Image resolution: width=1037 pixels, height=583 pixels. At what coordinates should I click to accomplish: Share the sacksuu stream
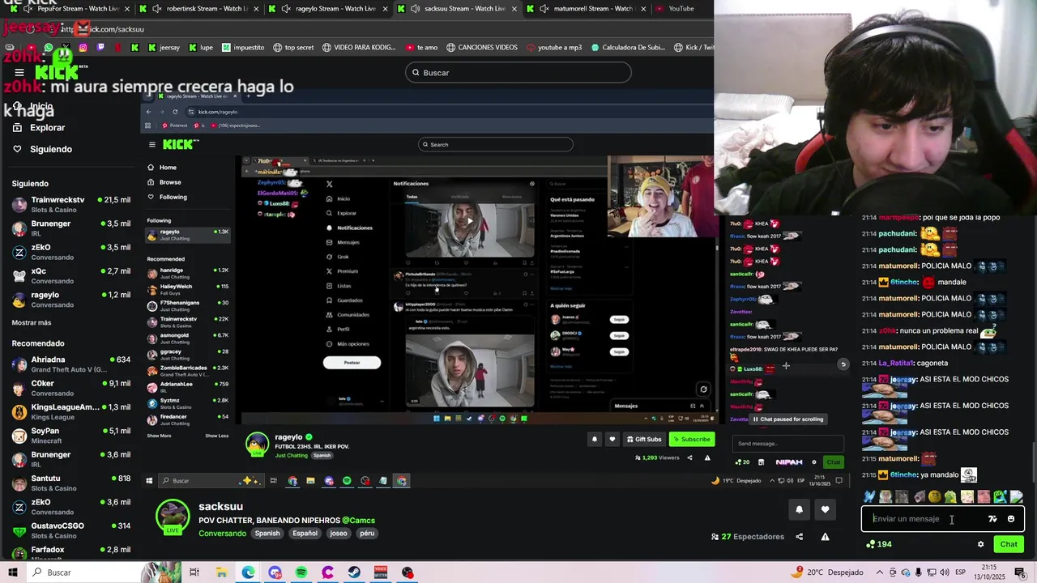pyautogui.click(x=799, y=536)
